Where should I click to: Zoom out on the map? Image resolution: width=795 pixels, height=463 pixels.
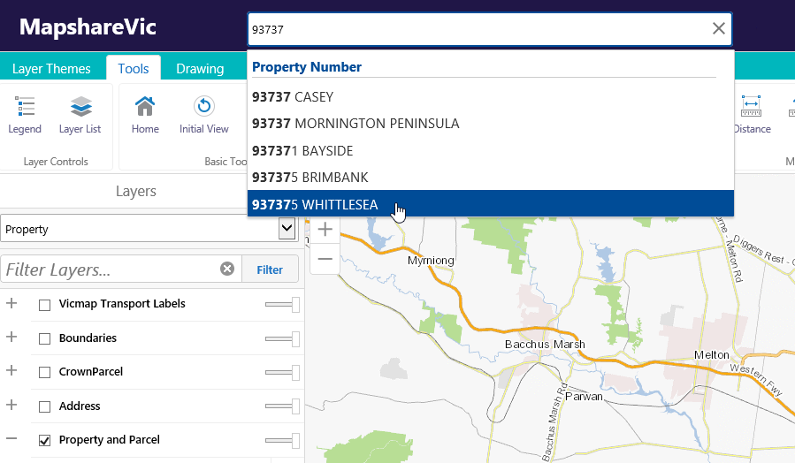[325, 259]
